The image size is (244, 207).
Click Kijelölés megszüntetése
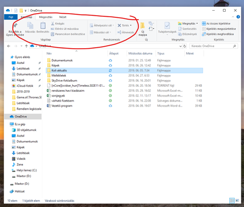219,29
